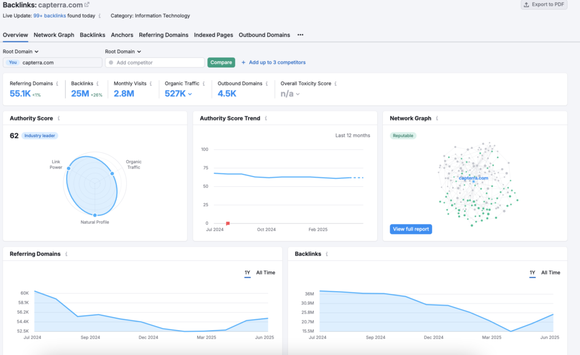Click the You label in domain field

pyautogui.click(x=12, y=62)
